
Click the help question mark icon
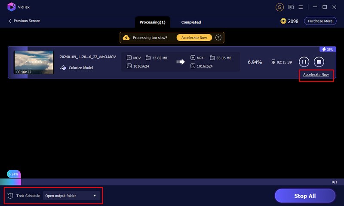click(x=218, y=38)
